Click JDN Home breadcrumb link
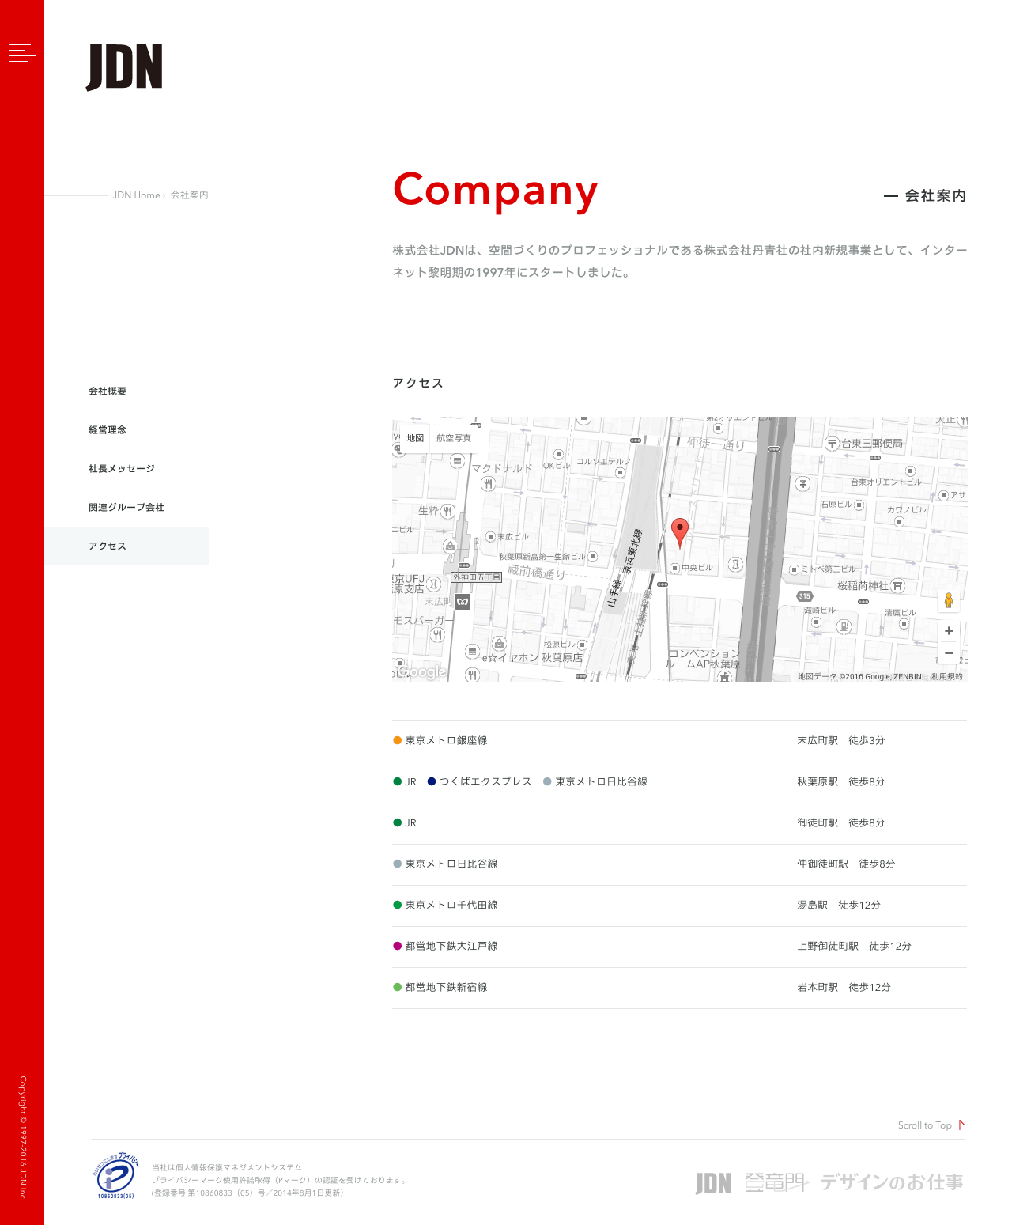 136,195
